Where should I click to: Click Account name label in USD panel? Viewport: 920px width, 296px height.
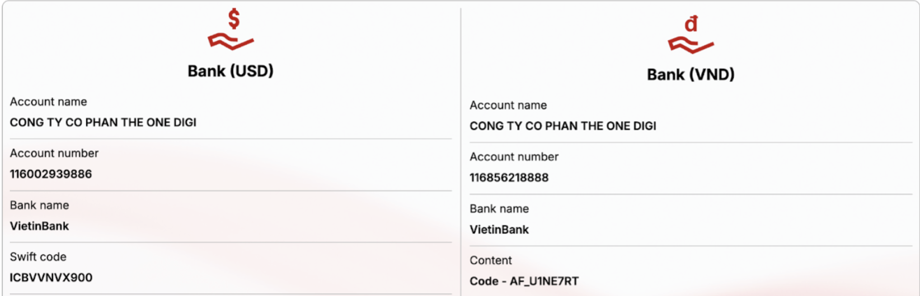[x=48, y=102]
